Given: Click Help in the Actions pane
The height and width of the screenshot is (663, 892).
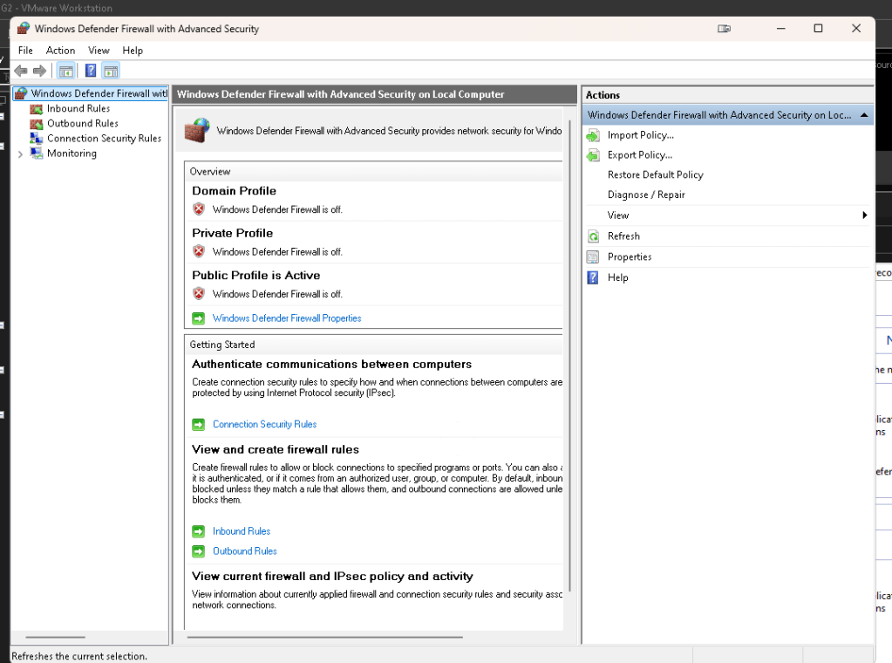Looking at the screenshot, I should click(x=618, y=277).
